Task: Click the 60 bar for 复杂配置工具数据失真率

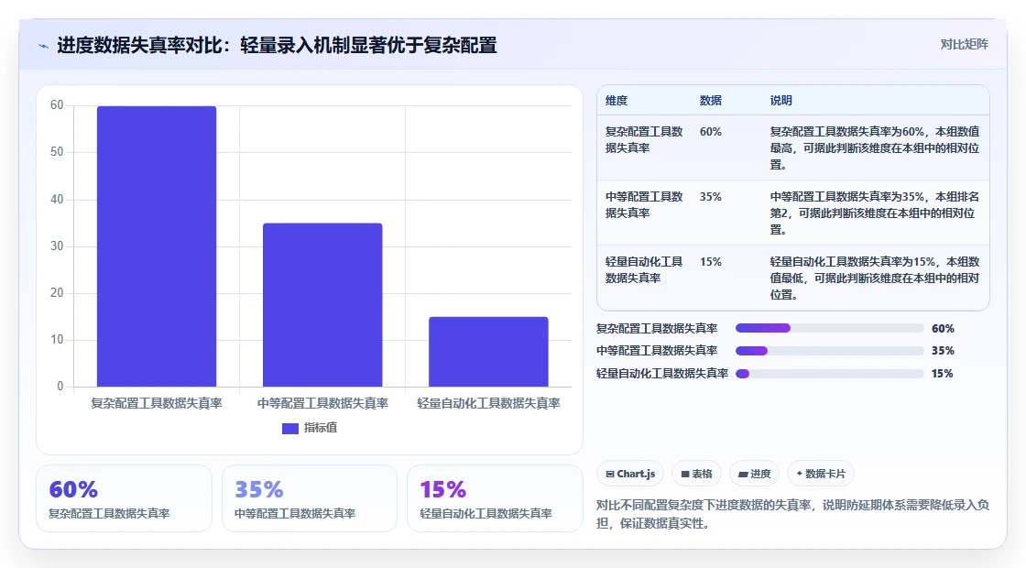Action: click(x=157, y=246)
